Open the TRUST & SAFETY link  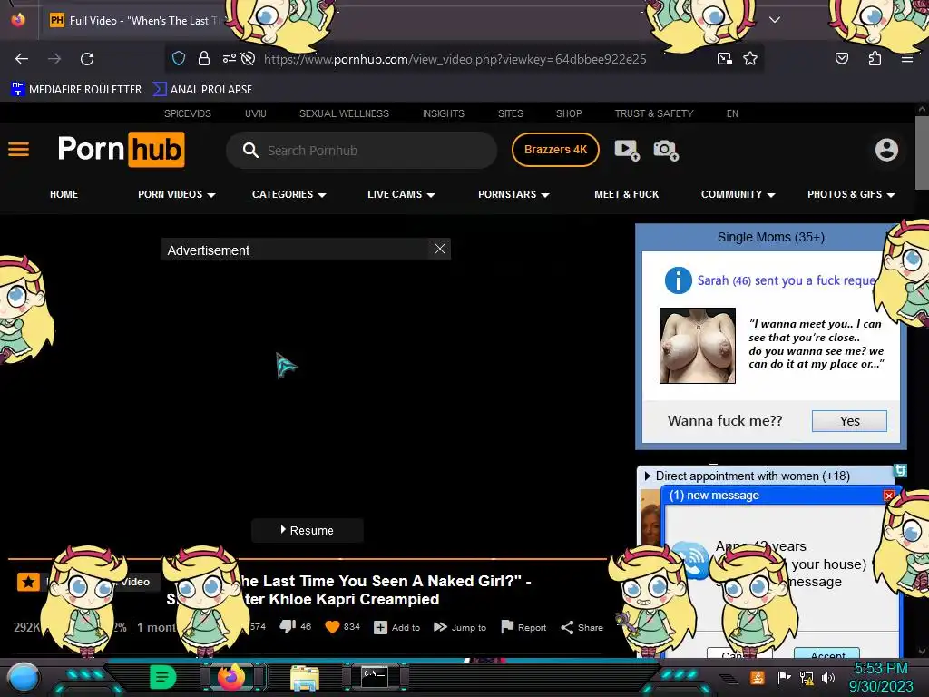[x=654, y=113]
